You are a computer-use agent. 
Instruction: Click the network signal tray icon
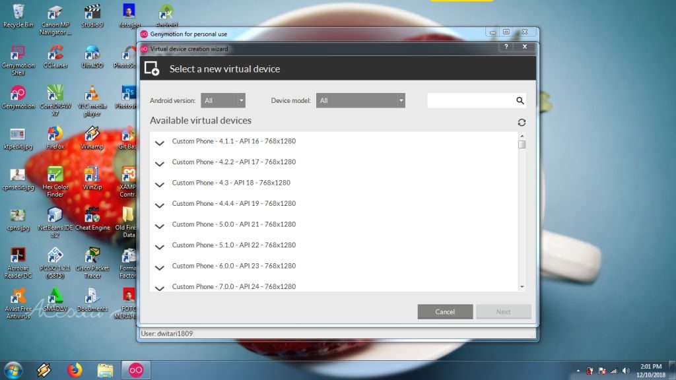point(613,371)
